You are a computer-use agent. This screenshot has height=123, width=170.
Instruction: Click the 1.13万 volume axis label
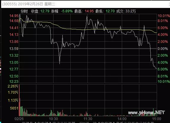pos(13,100)
